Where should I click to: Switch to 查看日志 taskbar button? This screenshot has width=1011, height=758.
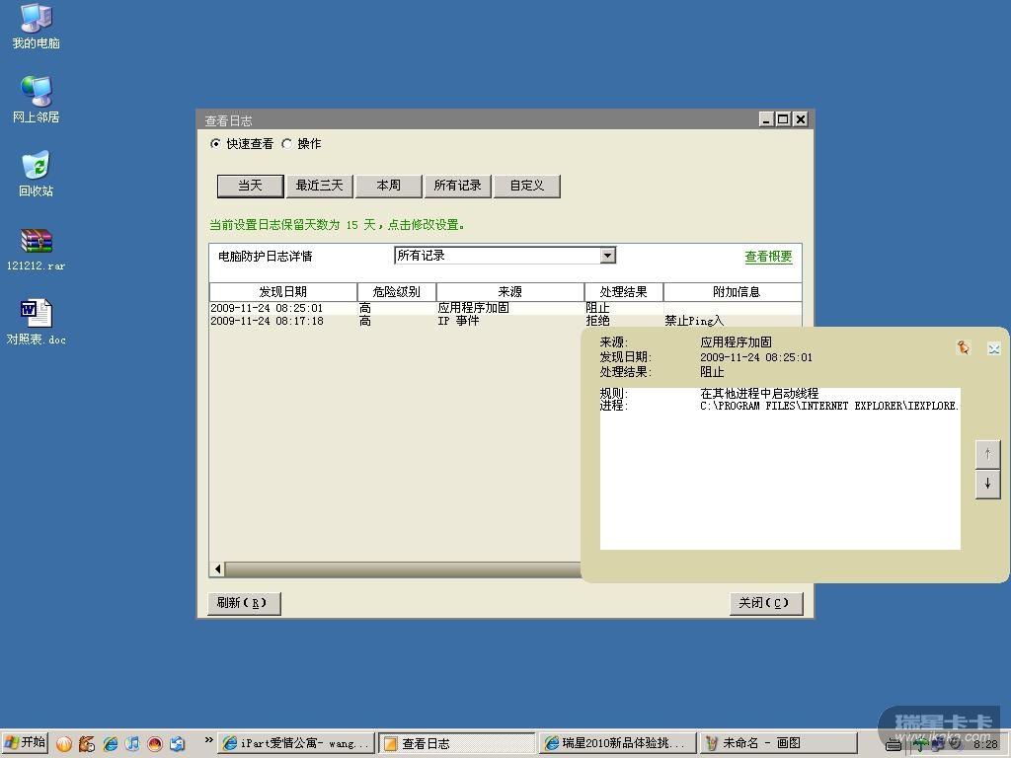[x=456, y=743]
